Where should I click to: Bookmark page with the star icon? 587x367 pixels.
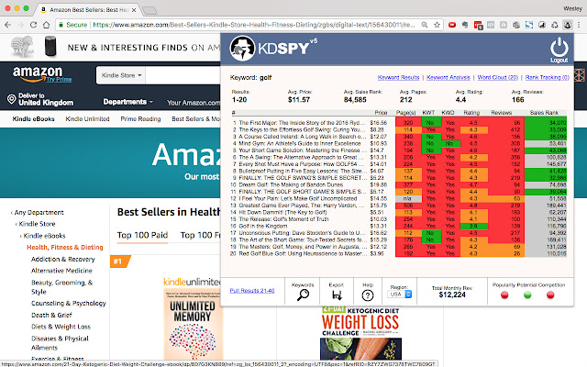(437, 25)
